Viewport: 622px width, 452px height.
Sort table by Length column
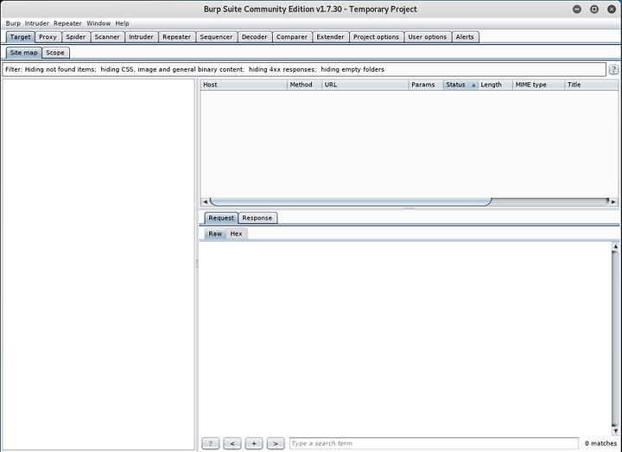[495, 85]
